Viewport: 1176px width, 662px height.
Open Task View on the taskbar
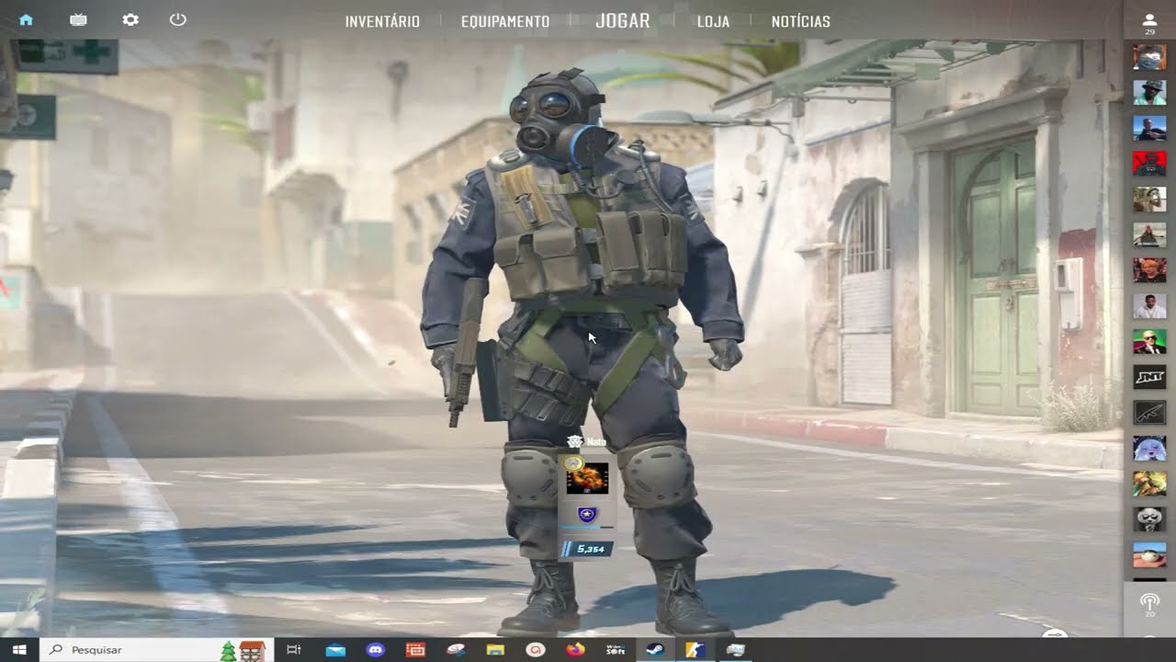click(x=294, y=650)
